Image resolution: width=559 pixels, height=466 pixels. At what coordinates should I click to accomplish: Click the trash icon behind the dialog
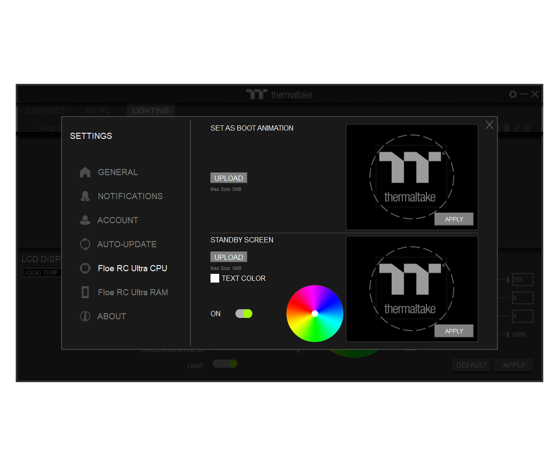click(x=527, y=128)
